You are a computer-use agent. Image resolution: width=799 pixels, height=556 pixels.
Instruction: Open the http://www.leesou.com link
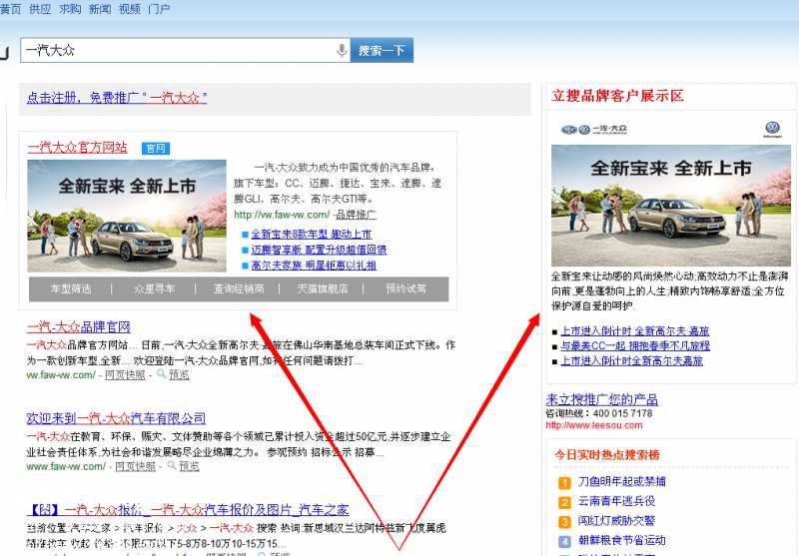click(594, 425)
